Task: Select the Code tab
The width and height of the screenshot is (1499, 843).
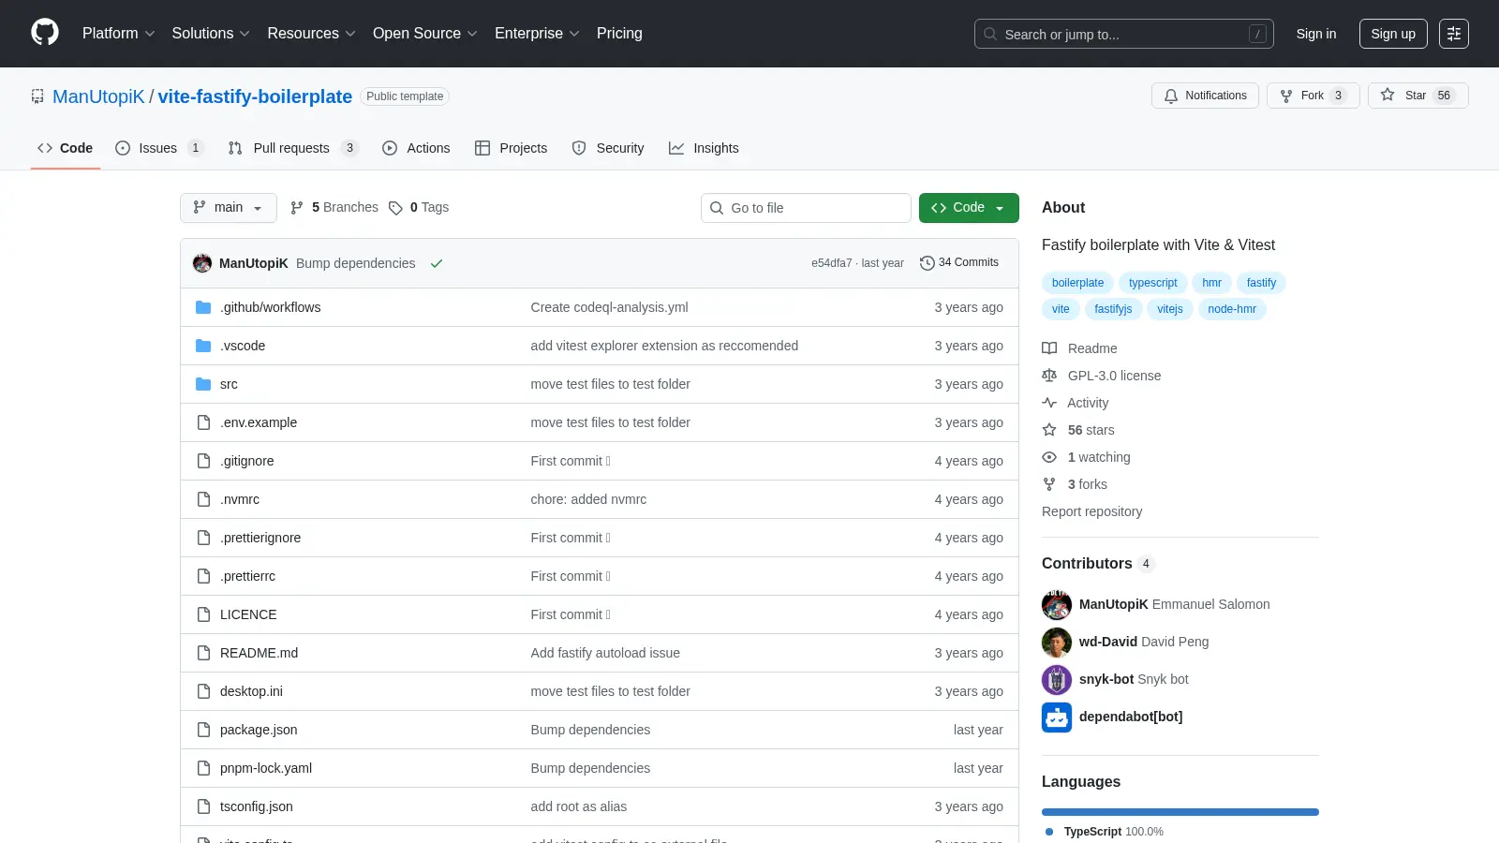Action: (66, 148)
